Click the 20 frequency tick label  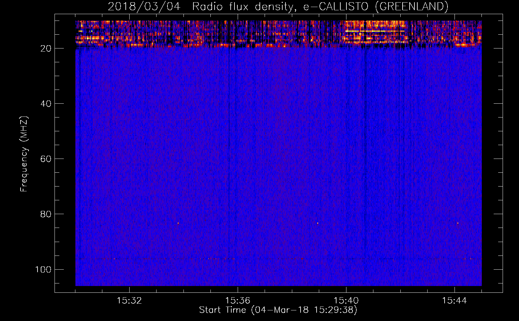pos(46,48)
